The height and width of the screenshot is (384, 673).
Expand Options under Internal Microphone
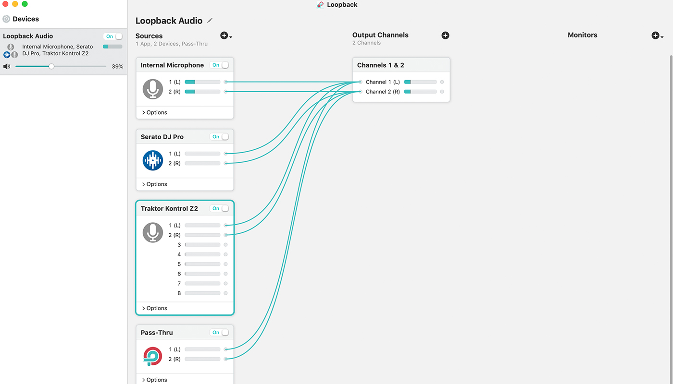click(154, 112)
